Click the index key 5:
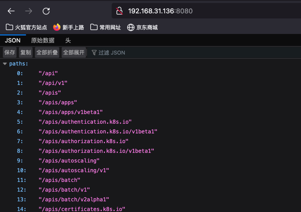301x212 pixels. tap(20, 122)
